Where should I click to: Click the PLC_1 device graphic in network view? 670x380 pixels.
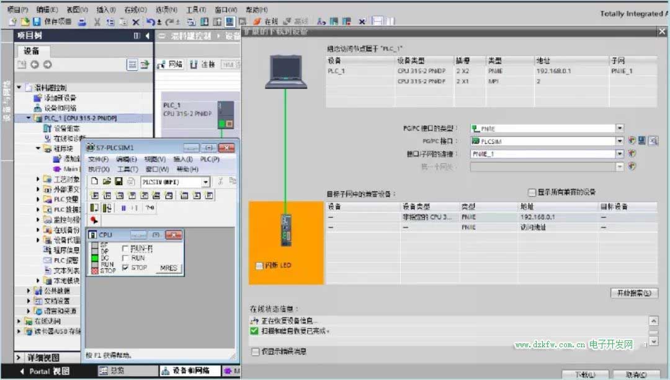click(226, 114)
